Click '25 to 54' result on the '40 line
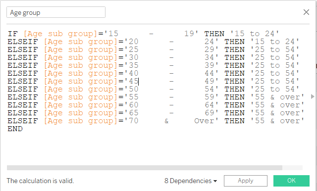 275,73
